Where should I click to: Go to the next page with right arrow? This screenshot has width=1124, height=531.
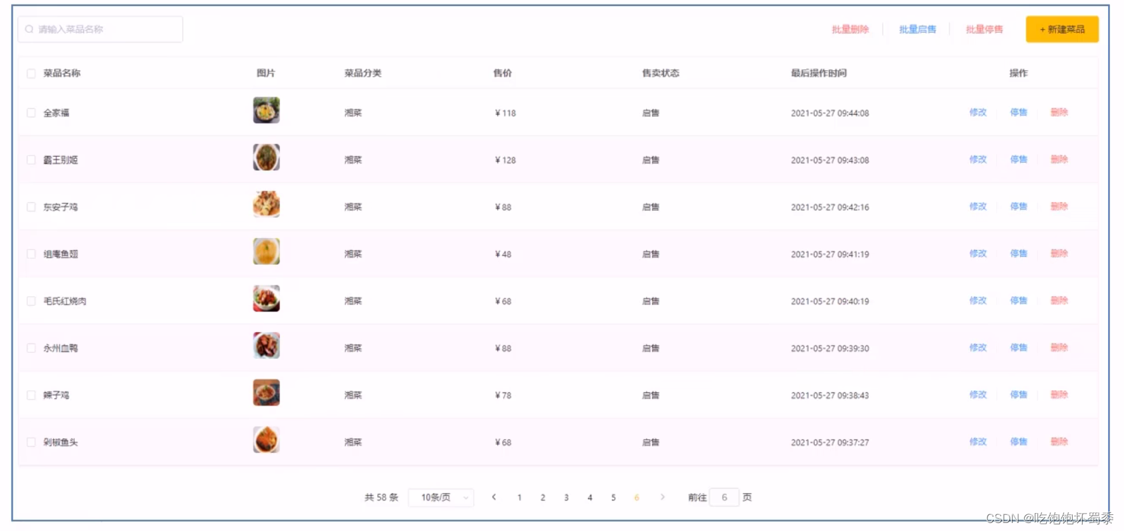662,497
